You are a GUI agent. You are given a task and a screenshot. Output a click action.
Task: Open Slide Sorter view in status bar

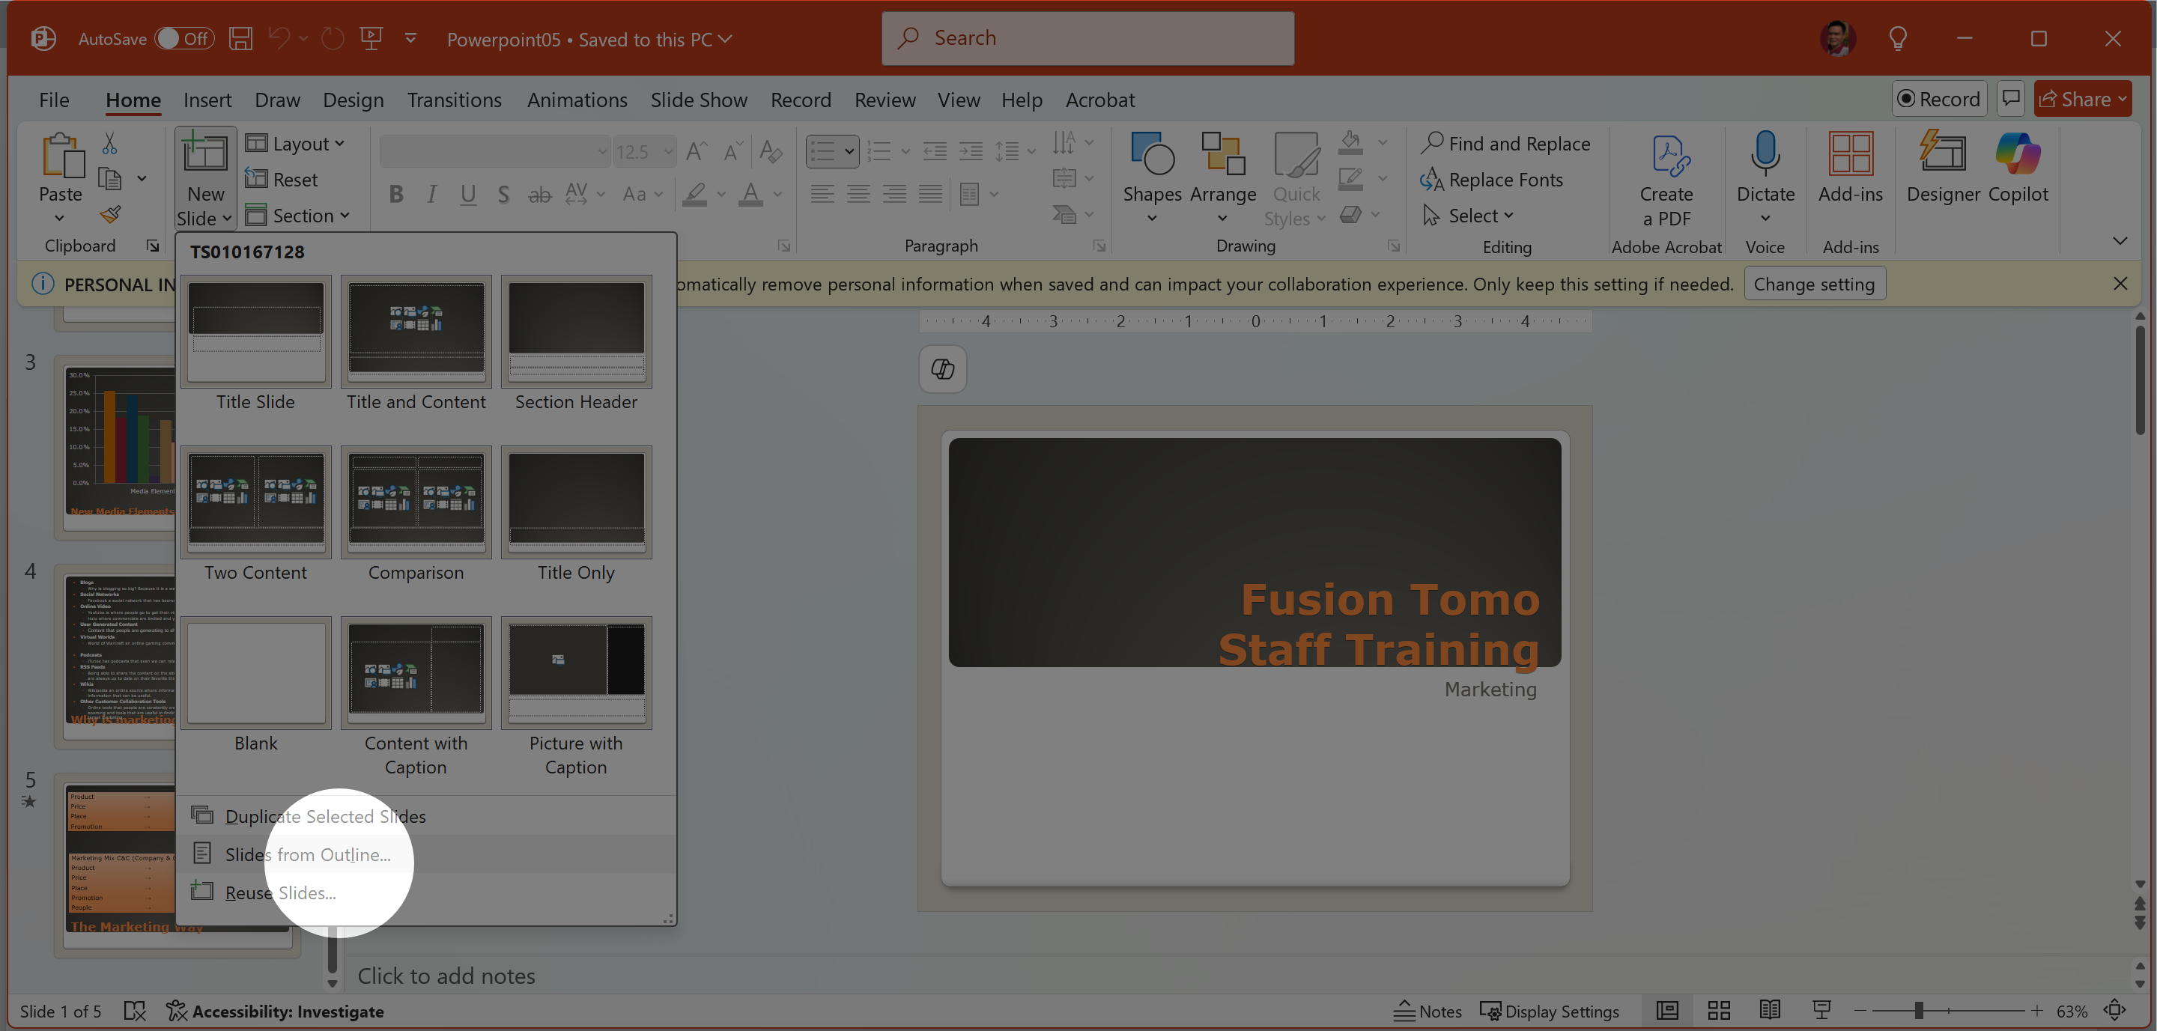[x=1718, y=1010]
